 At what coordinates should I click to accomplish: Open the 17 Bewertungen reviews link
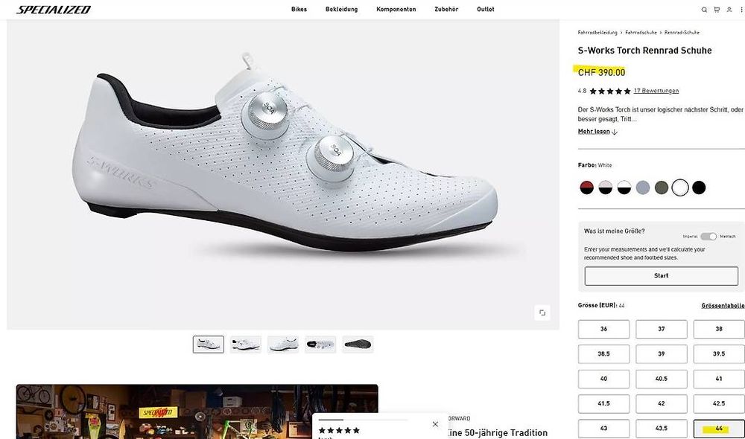[x=656, y=91]
